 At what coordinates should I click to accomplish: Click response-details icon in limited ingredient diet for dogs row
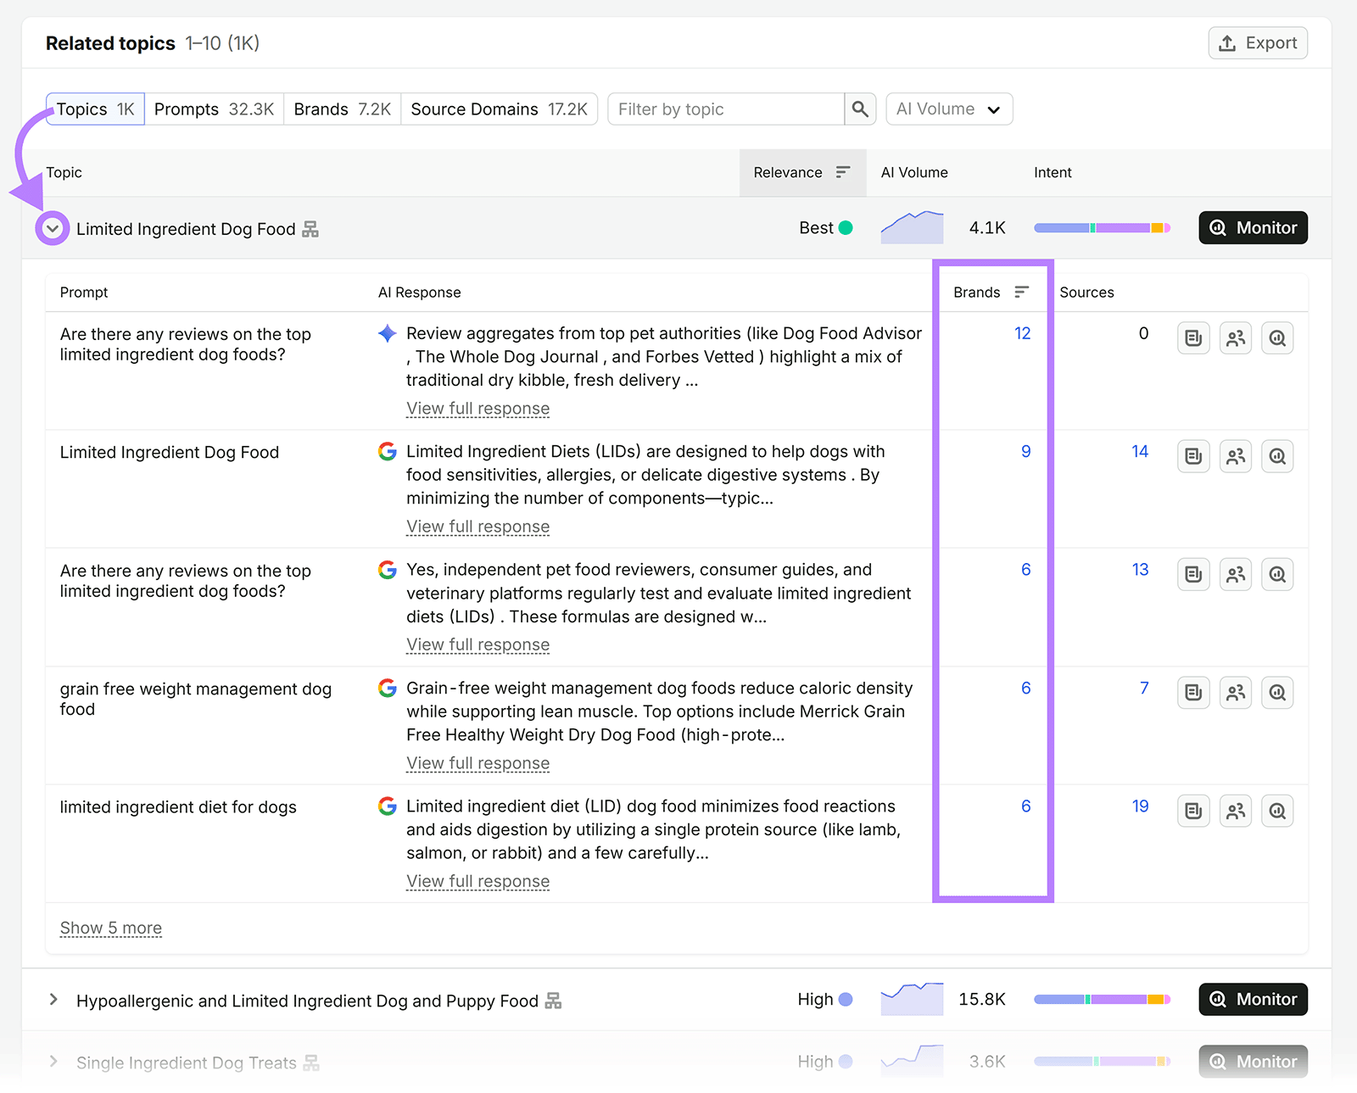tap(1193, 811)
